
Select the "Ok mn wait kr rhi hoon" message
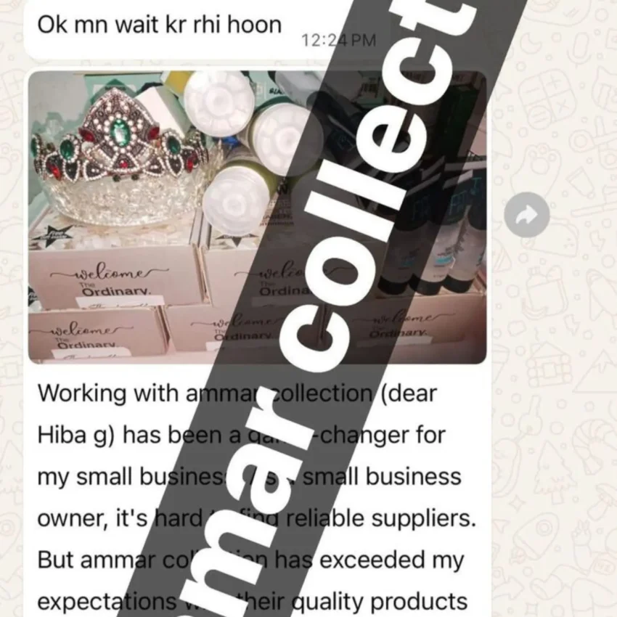160,25
